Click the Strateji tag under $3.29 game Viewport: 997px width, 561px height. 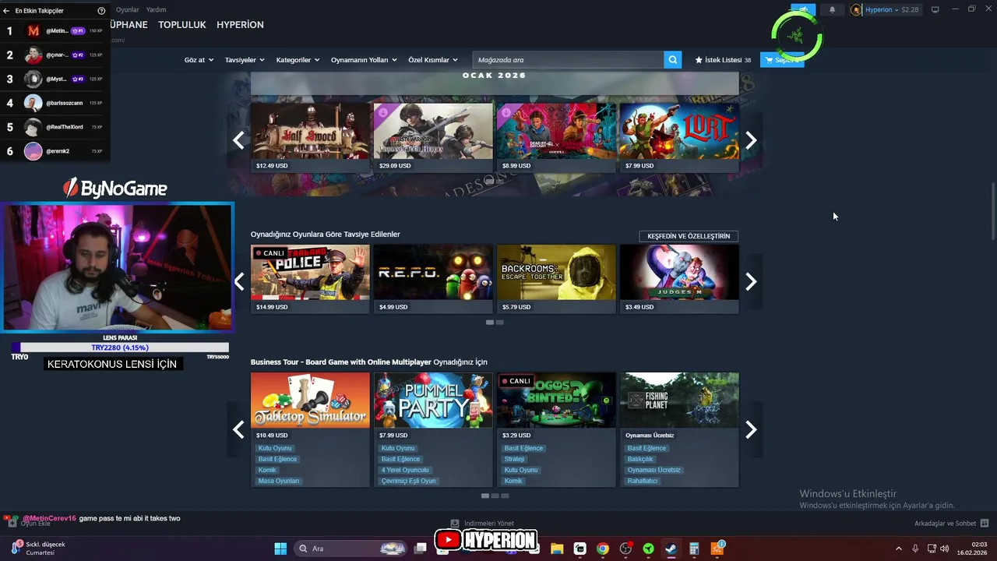[515, 459]
